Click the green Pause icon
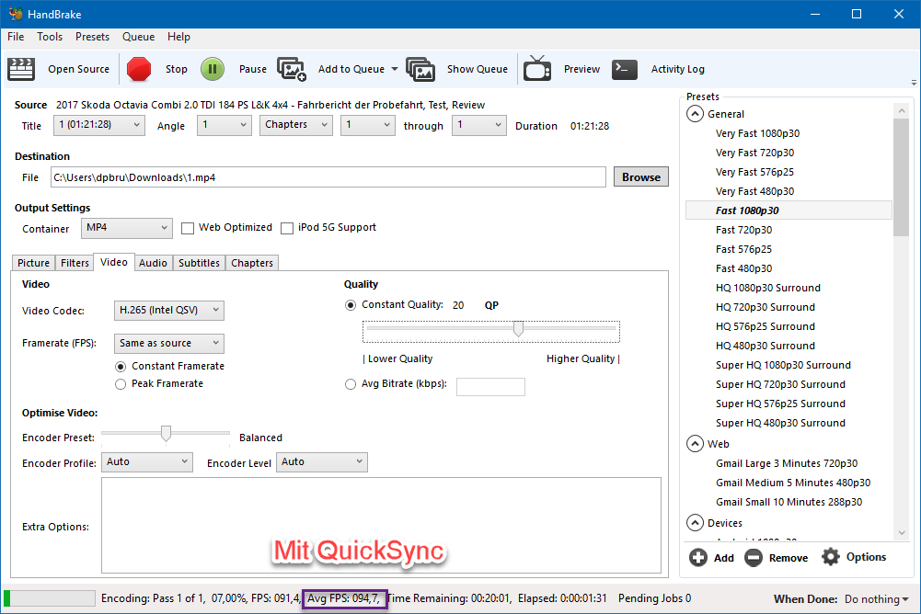 (x=213, y=69)
